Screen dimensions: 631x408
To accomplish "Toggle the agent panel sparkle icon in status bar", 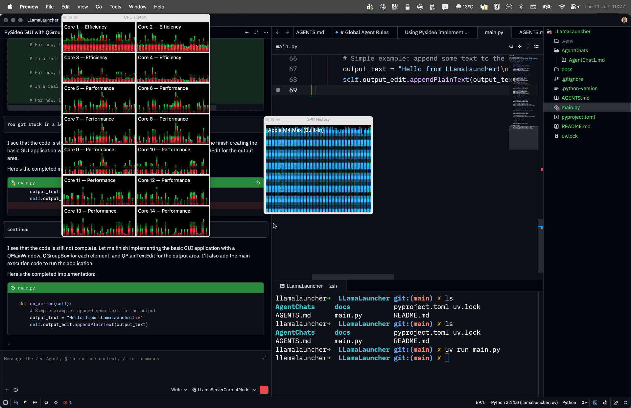I will pos(16,402).
